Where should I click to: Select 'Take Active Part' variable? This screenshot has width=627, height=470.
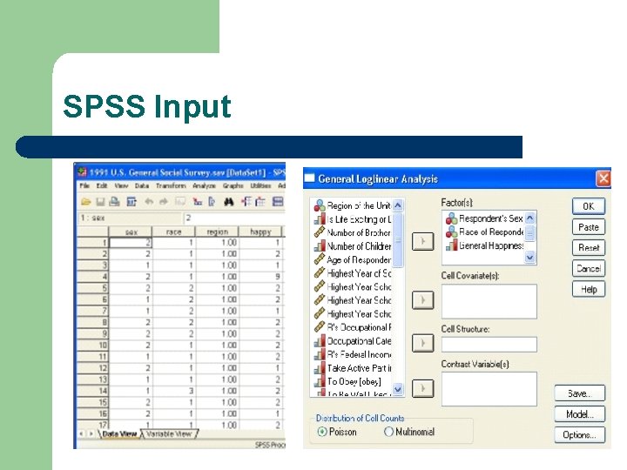pyautogui.click(x=353, y=368)
